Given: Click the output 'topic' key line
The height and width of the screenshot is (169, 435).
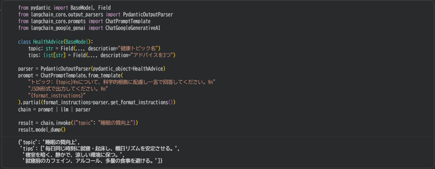Looking at the screenshot, I should tap(49, 142).
